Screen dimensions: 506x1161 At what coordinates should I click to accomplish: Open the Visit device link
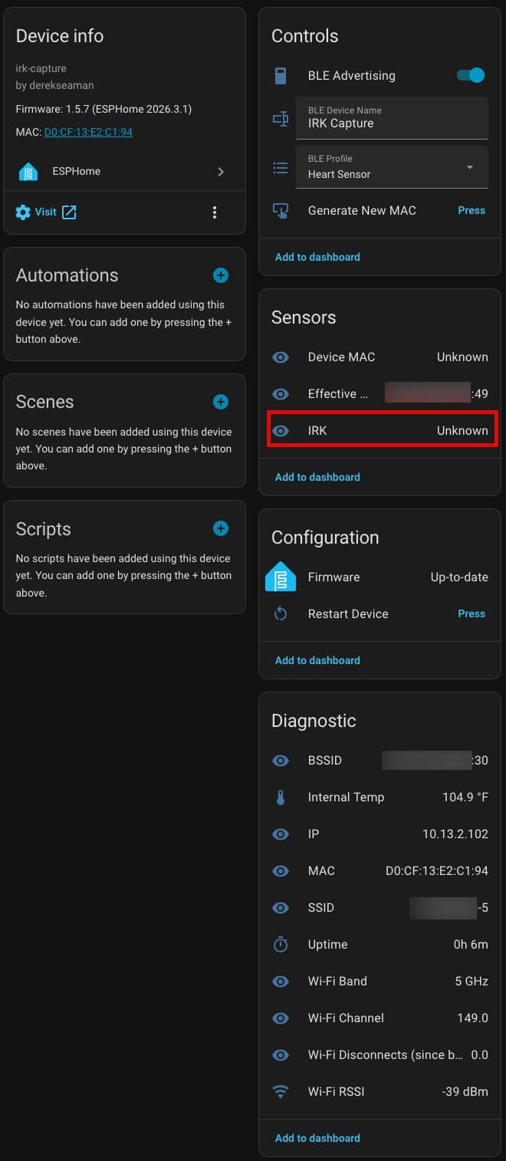[x=46, y=212]
